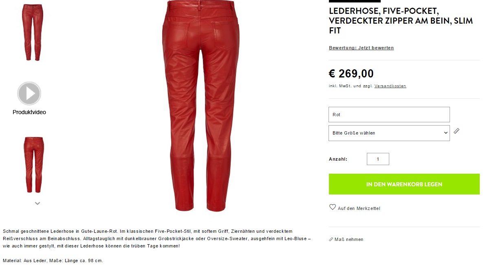This screenshot has height=265, width=483.
Task: Expand the Bitte Größe wählen dropdown
Action: tap(389, 133)
